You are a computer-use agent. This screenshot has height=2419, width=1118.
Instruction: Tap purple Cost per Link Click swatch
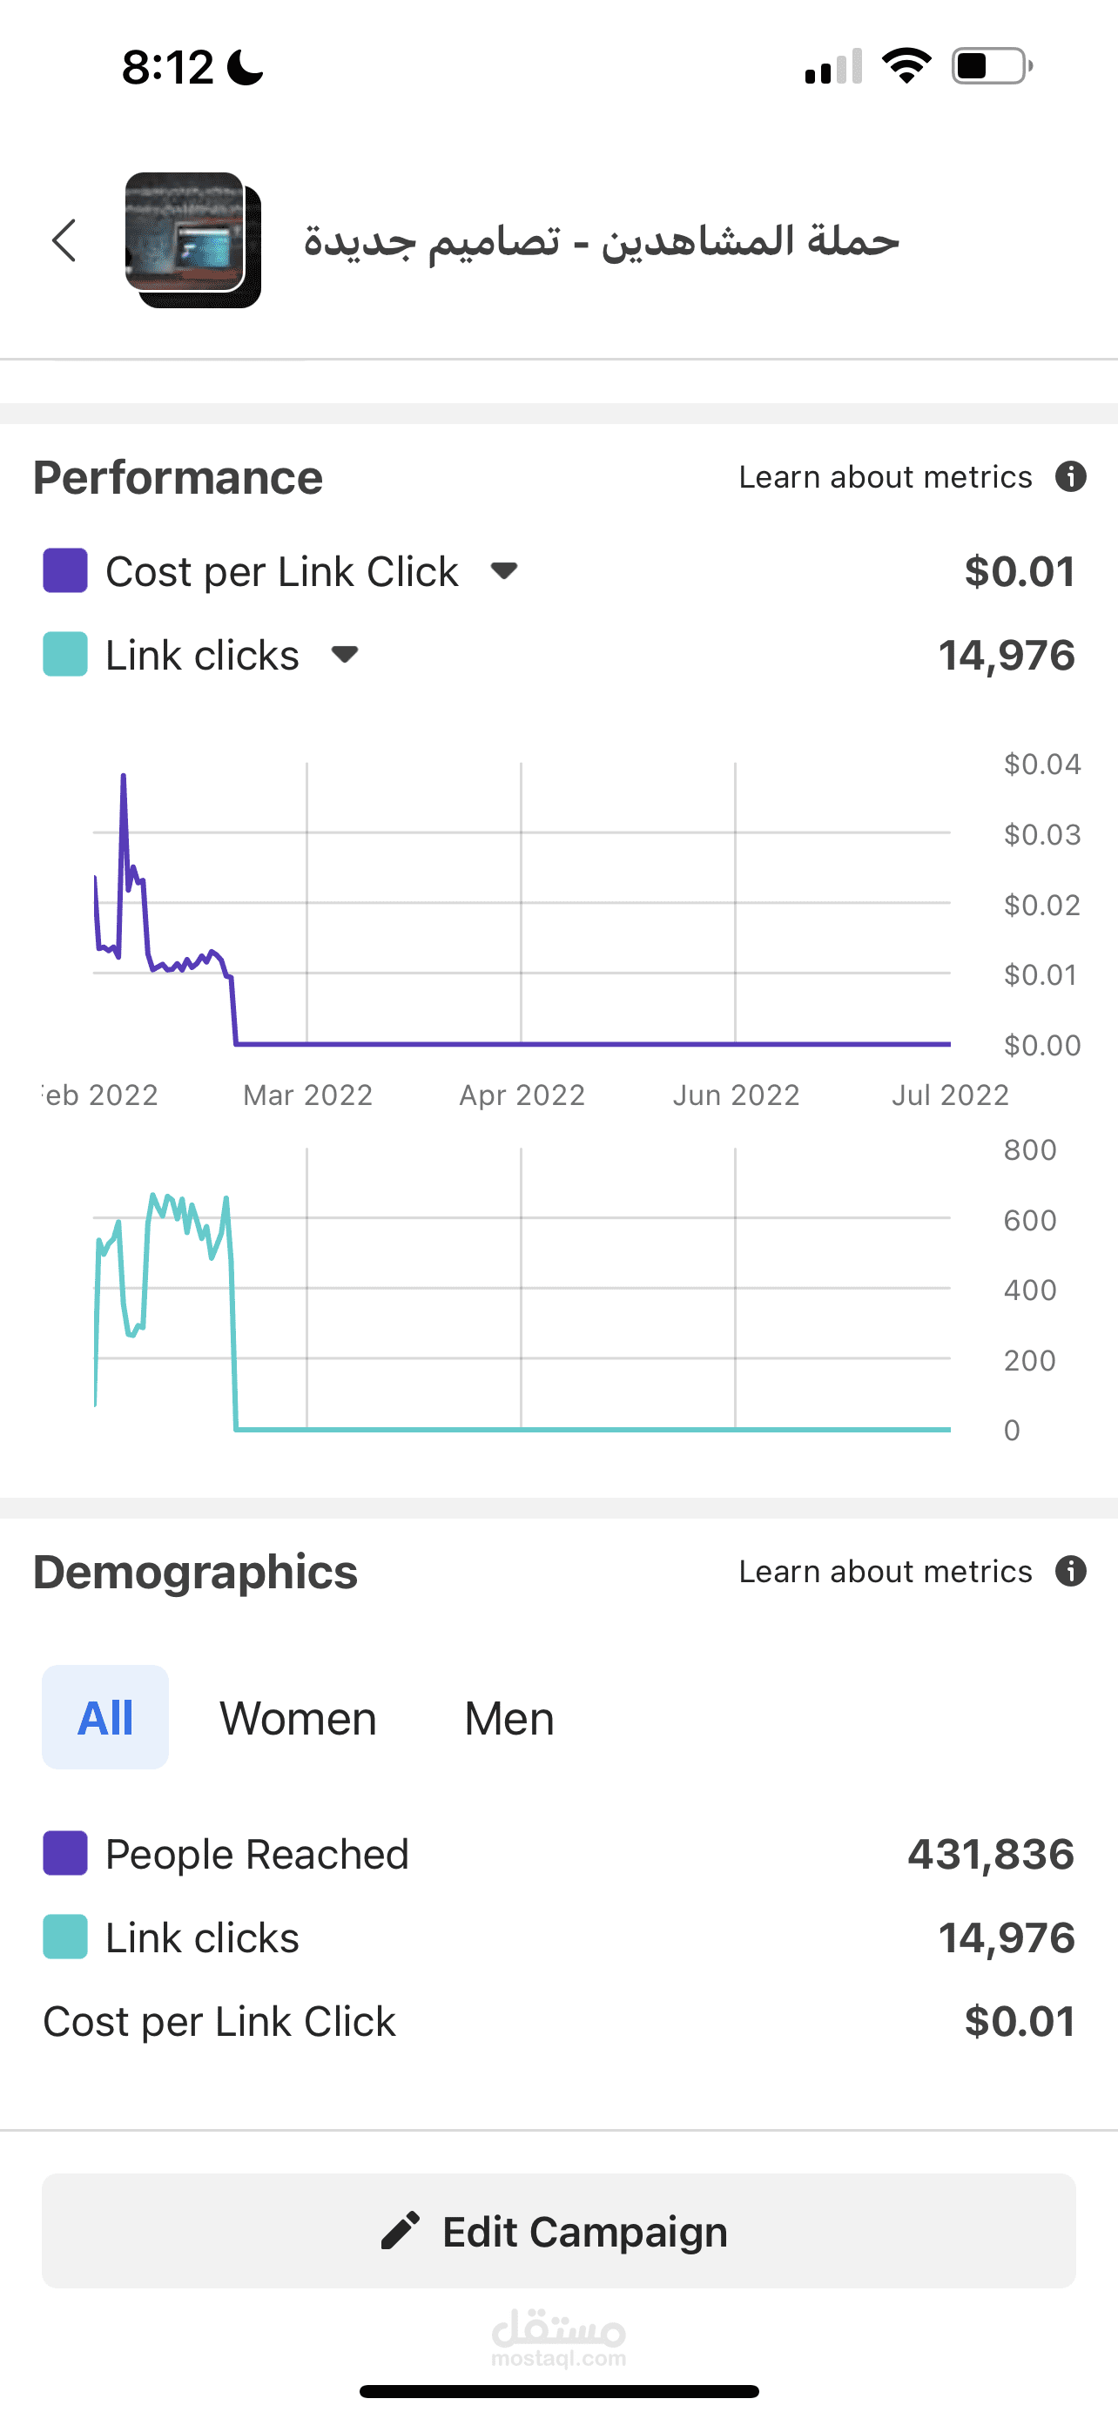[x=65, y=571]
